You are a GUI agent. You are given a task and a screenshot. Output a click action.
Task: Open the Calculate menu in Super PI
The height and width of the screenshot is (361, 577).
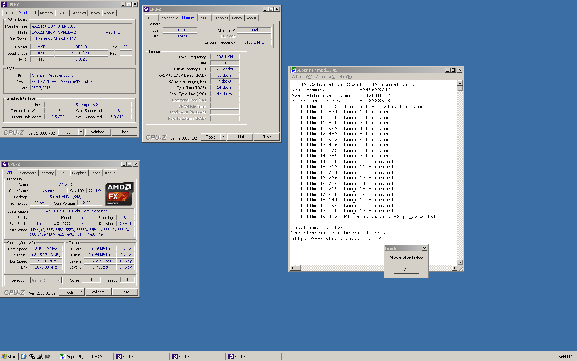(302, 77)
